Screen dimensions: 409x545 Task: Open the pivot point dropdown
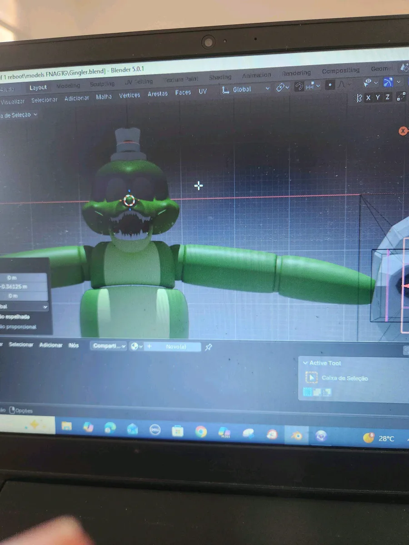coord(283,87)
